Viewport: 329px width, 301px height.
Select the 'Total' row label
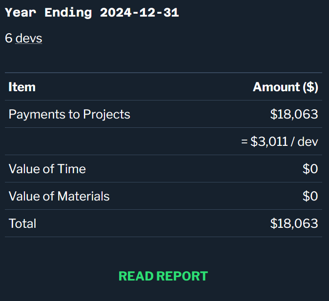pos(22,223)
